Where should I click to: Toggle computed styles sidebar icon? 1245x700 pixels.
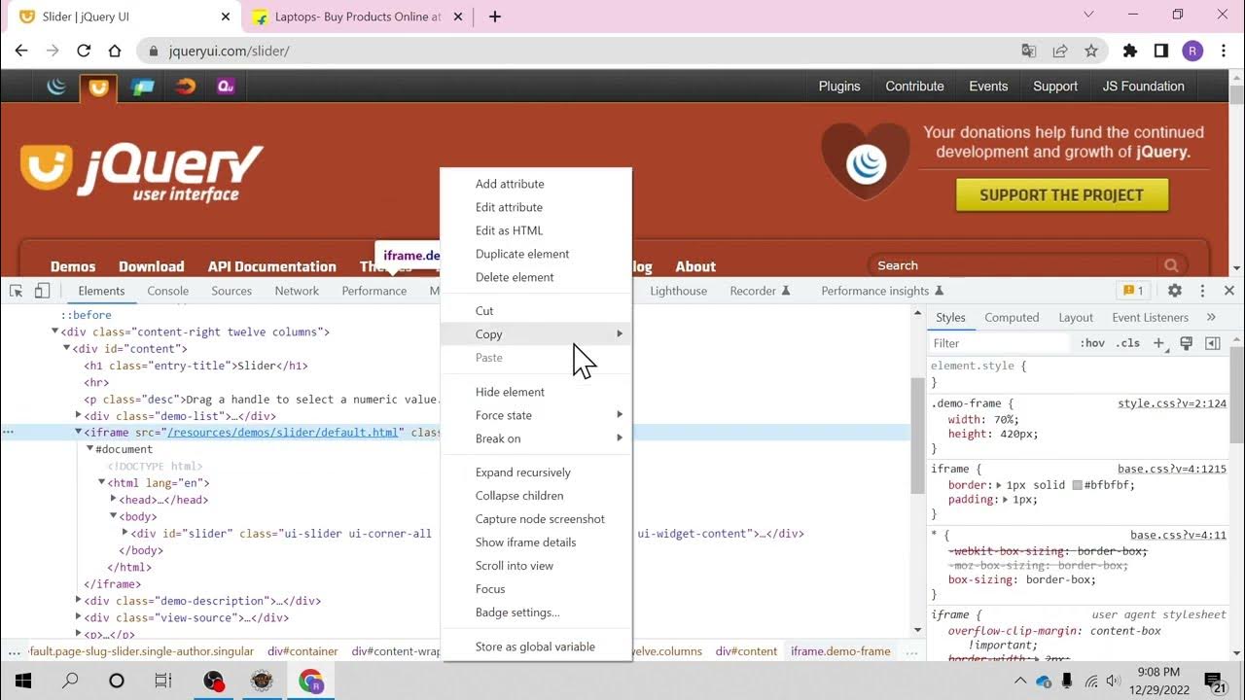1212,343
